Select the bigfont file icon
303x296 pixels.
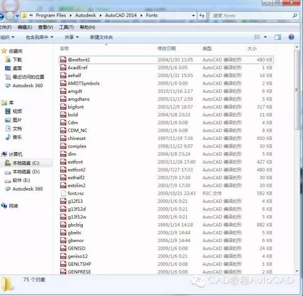(x=63, y=107)
